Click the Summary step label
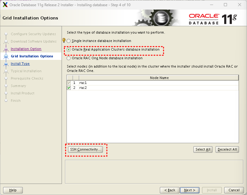Screen dimensions: 247x195 [18, 86]
